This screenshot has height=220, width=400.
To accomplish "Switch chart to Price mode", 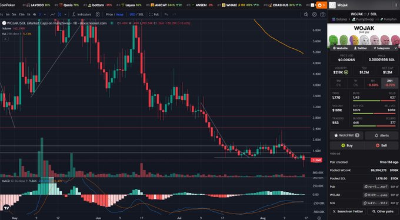I will 109,15.
